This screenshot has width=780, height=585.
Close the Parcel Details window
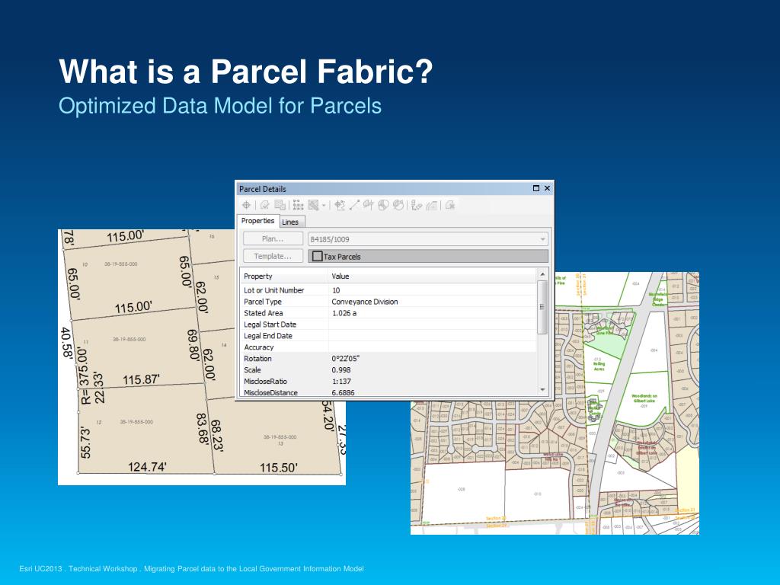[x=547, y=188]
